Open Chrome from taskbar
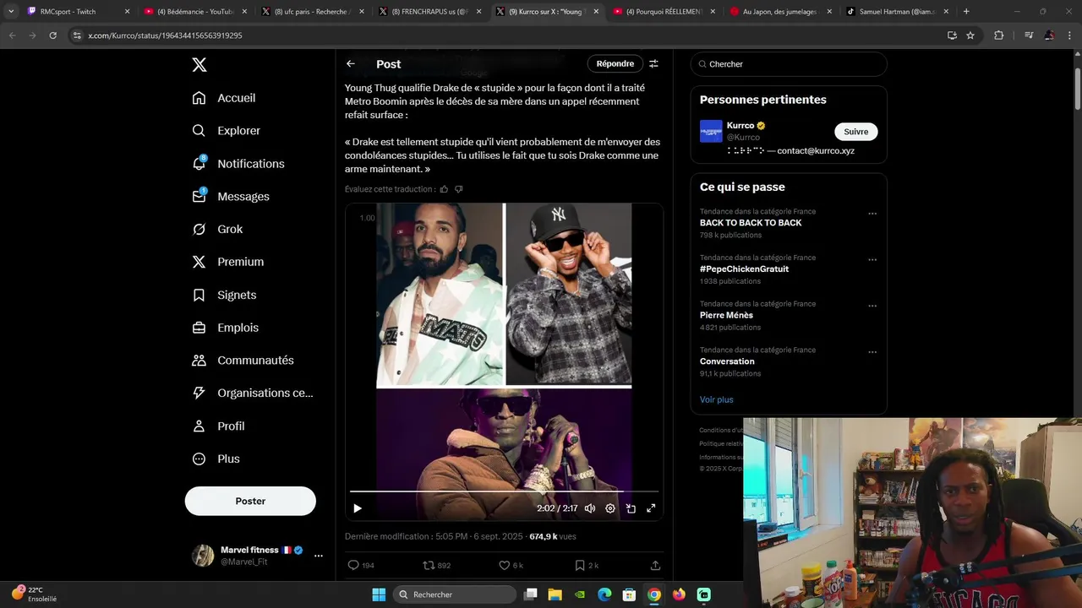 point(654,594)
